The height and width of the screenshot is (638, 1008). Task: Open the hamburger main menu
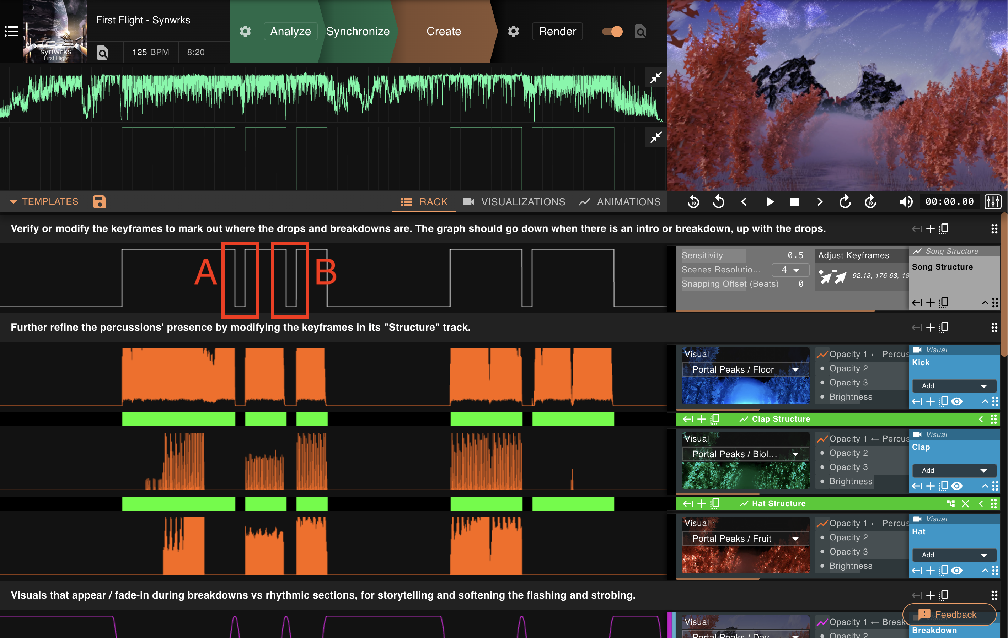tap(11, 31)
